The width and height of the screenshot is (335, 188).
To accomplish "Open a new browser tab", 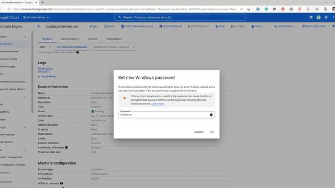I will point(42,3).
